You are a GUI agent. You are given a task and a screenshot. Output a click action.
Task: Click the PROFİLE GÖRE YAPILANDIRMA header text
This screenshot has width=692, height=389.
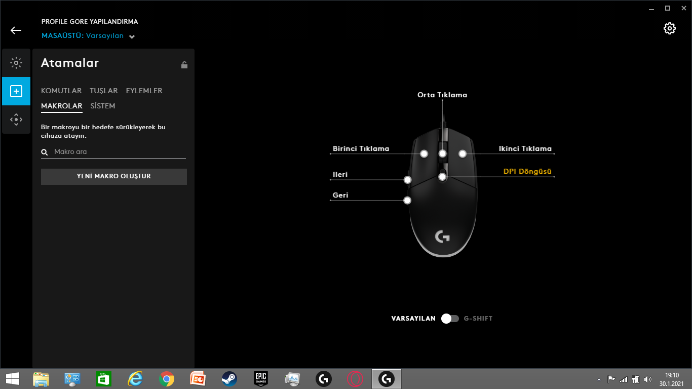pos(90,22)
